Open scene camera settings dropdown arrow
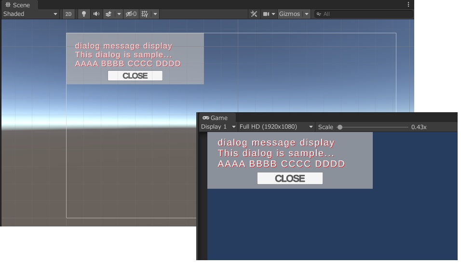Image resolution: width=461 pixels, height=265 pixels. [x=273, y=14]
